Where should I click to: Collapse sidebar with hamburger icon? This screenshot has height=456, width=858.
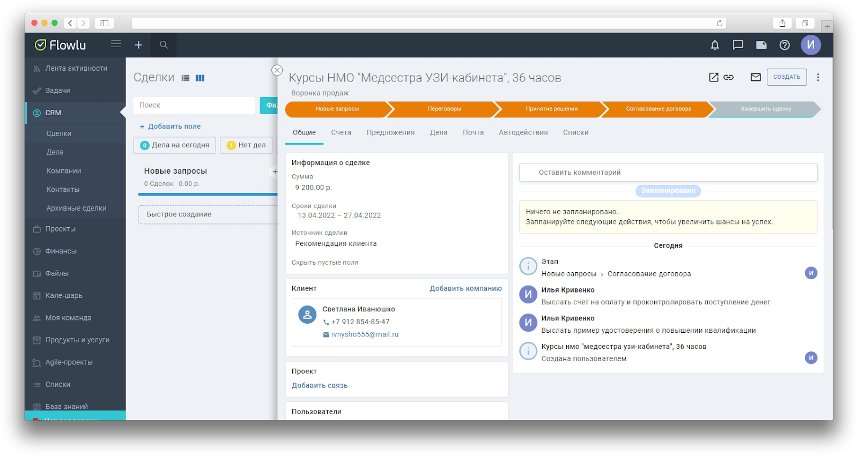click(116, 44)
